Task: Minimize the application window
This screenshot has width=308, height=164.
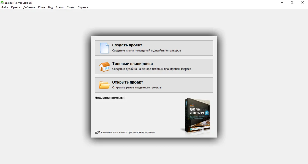Action: point(282,3)
